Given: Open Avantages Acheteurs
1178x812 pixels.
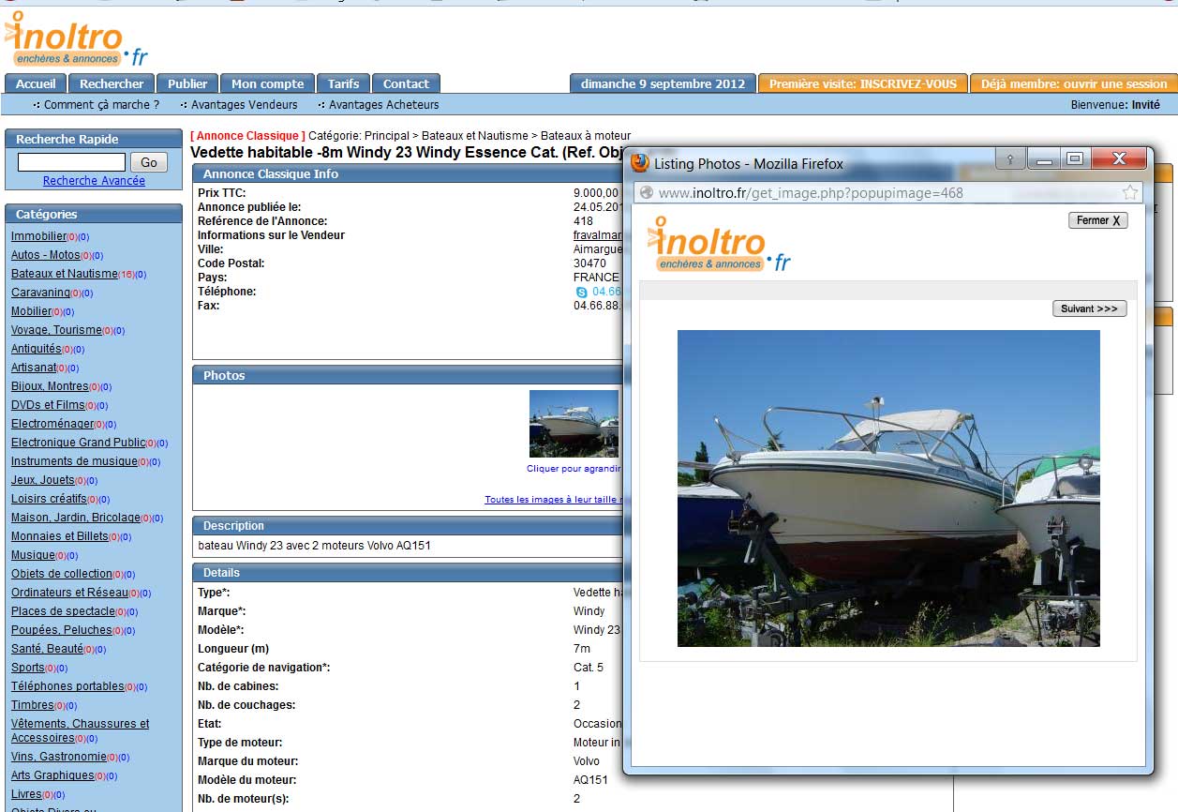Looking at the screenshot, I should coord(383,105).
